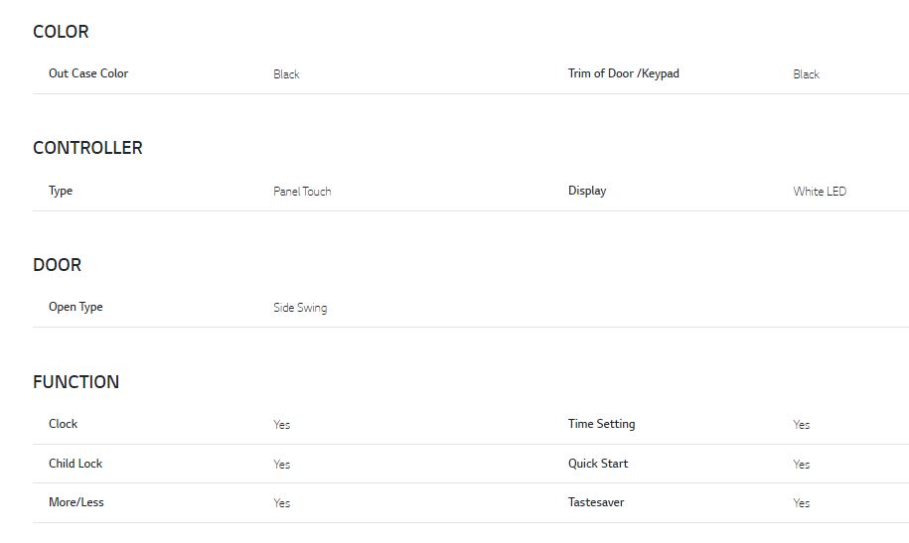The image size is (909, 543).
Task: Click the COLOR section heading
Action: coord(61,32)
